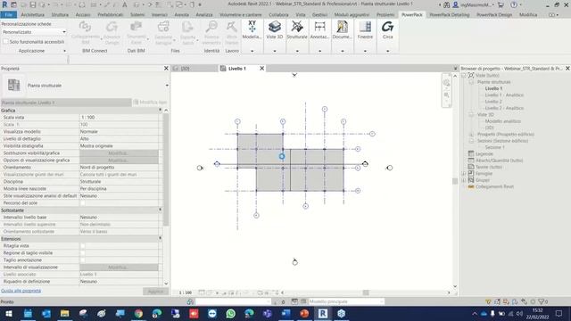Toggle the Ritaglia vista checkbox
The height and width of the screenshot is (321, 571).
[83, 246]
